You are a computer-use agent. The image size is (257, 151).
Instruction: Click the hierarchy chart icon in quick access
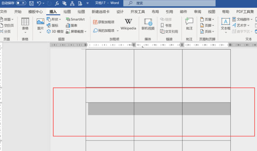[72, 3]
